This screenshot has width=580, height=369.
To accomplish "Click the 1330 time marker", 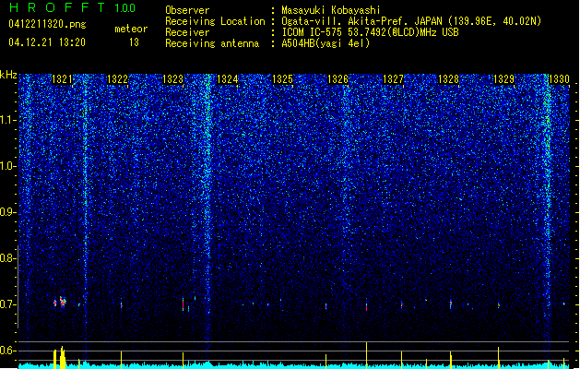I will (x=559, y=79).
